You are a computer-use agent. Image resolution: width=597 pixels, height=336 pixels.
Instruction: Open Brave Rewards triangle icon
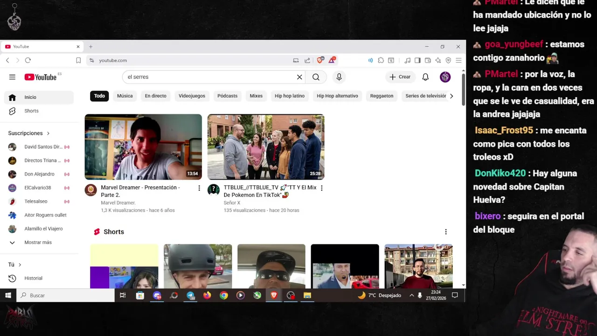tap(332, 60)
